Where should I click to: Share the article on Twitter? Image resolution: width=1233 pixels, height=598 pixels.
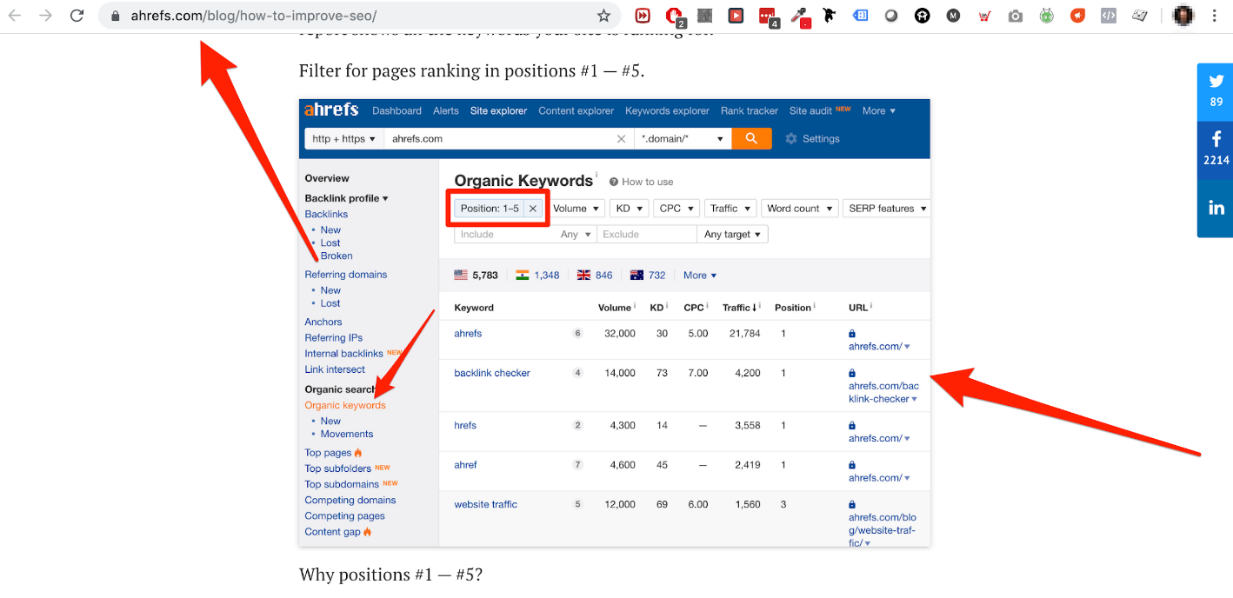click(1216, 91)
